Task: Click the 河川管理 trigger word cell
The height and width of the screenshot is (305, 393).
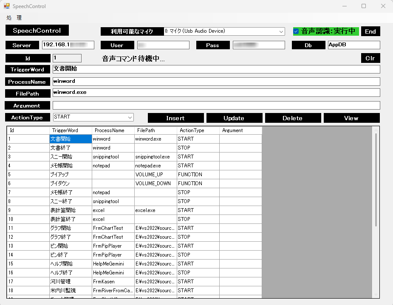Action: 71,282
